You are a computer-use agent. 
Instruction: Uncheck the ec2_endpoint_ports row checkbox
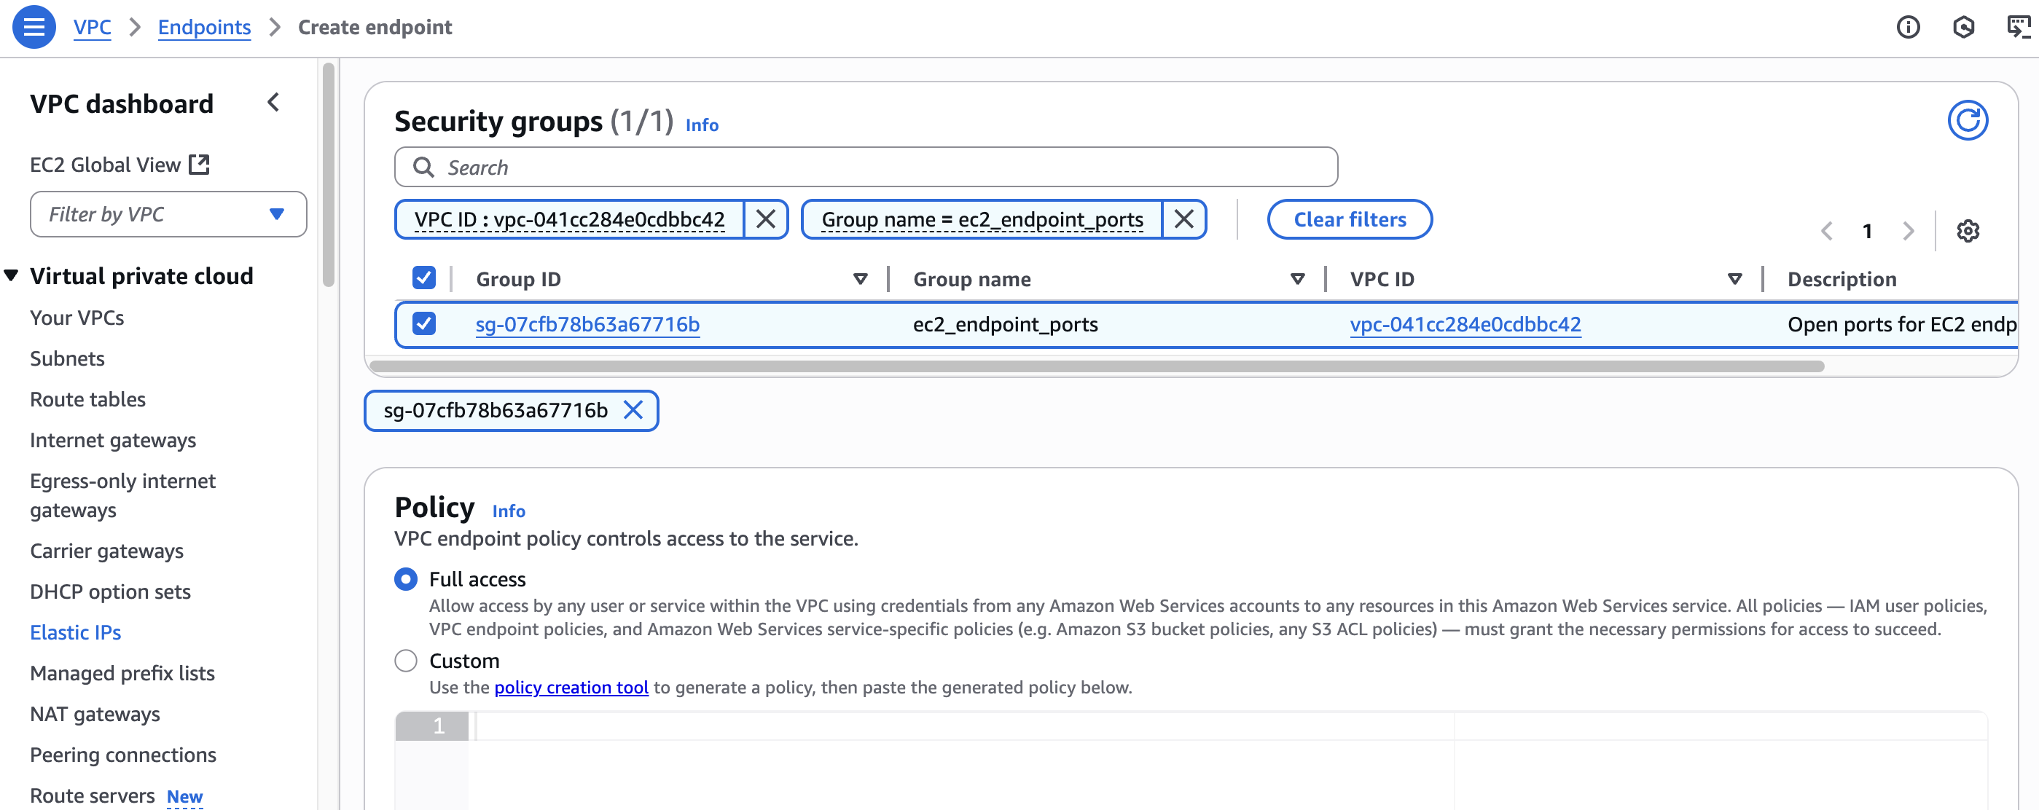pos(423,323)
